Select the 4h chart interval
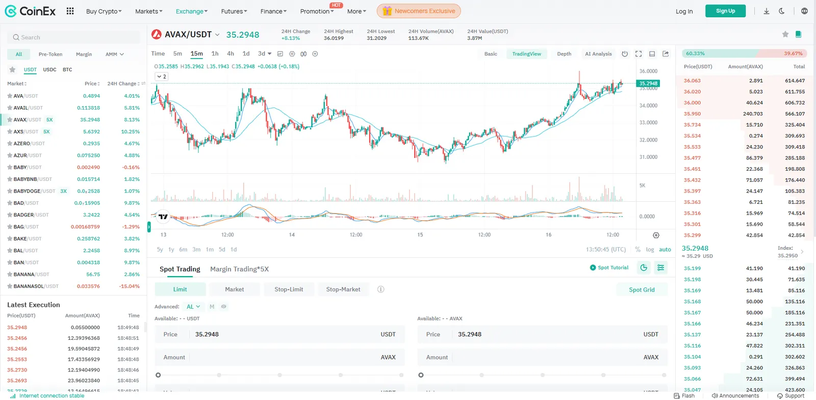 click(x=231, y=54)
